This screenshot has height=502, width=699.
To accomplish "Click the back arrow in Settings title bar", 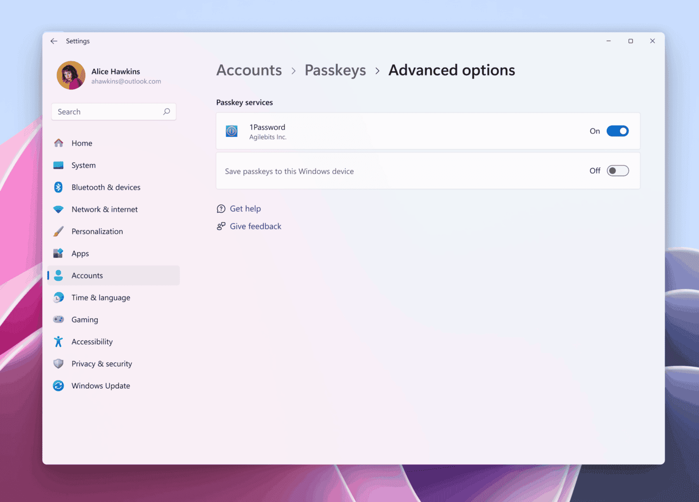I will pyautogui.click(x=54, y=41).
